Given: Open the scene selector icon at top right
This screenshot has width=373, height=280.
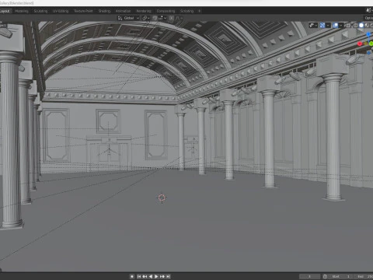Looking at the screenshot, I should pyautogui.click(x=368, y=10).
